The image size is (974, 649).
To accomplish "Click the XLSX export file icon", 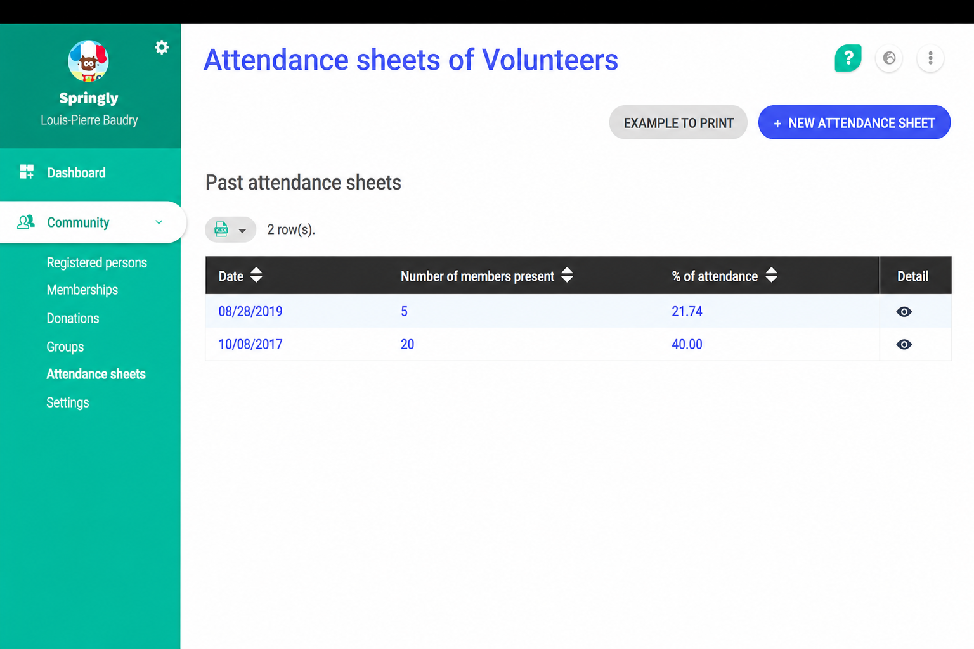I will click(x=221, y=229).
